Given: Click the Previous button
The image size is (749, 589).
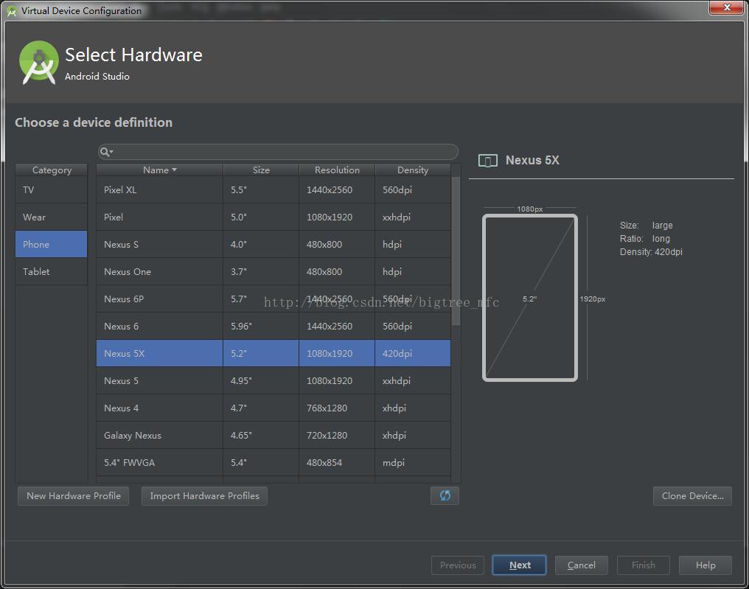Looking at the screenshot, I should click(458, 565).
